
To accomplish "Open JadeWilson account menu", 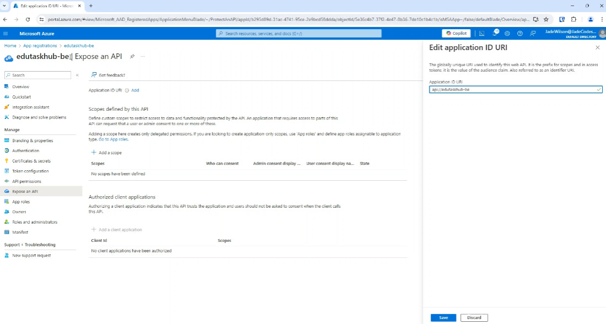I will (x=575, y=34).
